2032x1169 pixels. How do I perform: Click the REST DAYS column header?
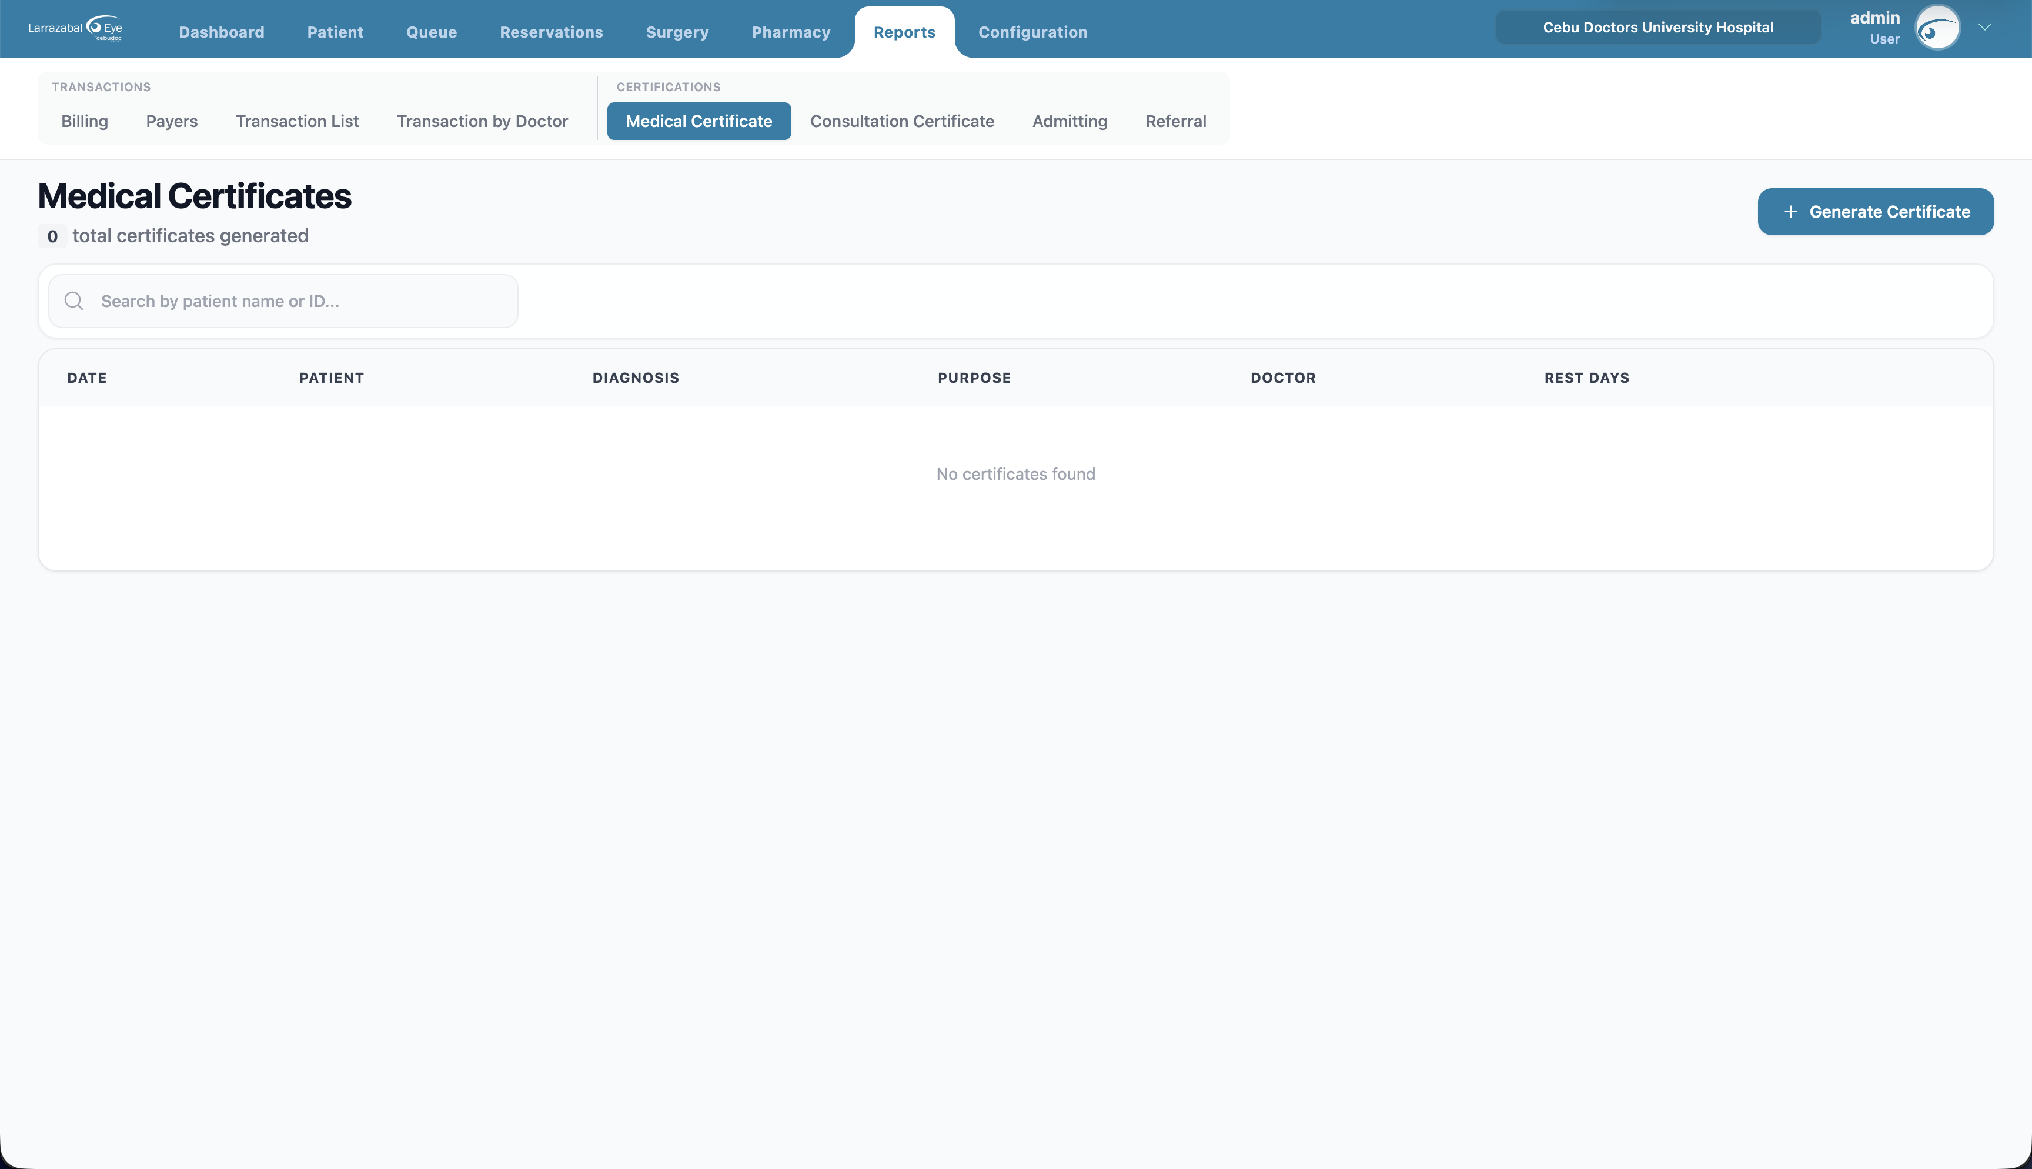pos(1586,378)
